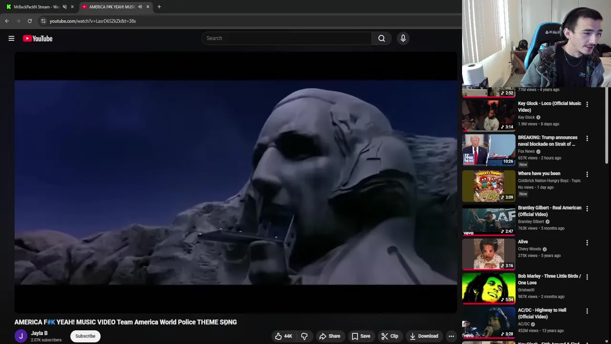611x344 pixels.
Task: Click the browser forward arrow
Action: (18, 21)
